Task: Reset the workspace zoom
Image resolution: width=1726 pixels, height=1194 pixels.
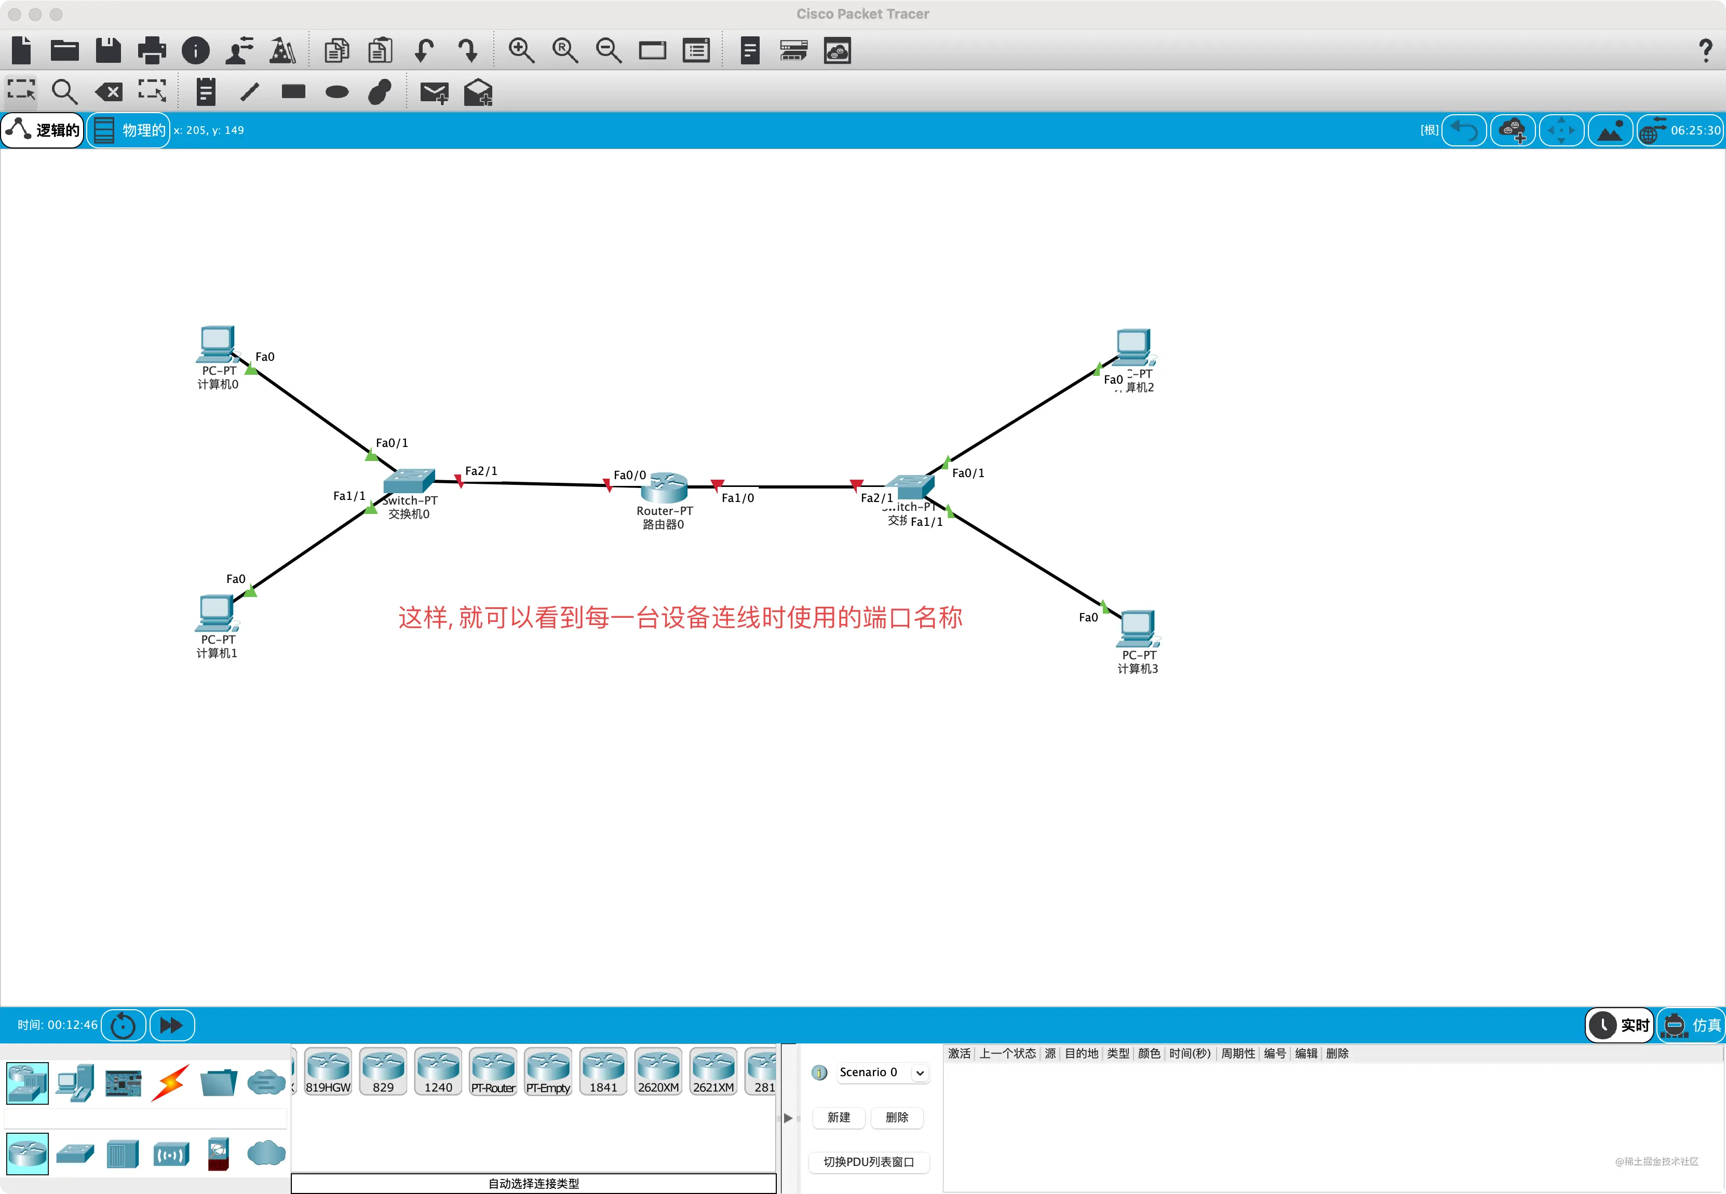Action: (x=565, y=50)
